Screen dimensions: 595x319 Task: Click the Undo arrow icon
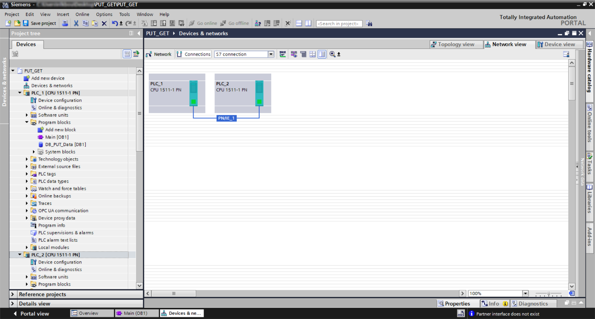click(114, 23)
